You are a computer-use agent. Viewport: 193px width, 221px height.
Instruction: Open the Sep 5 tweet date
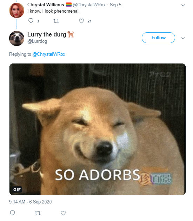(115, 5)
